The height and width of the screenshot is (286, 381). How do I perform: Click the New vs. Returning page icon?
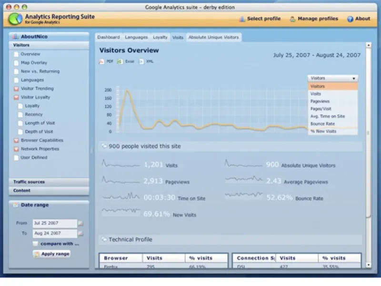click(16, 71)
